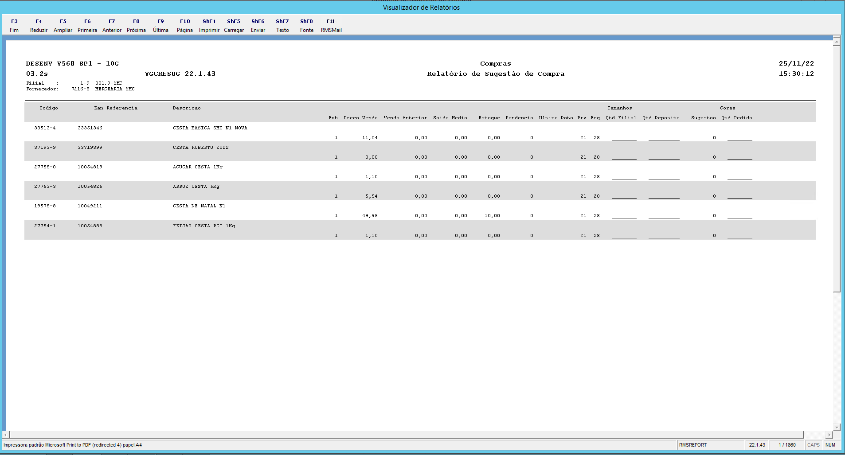
Task: Click the Tamanhos header label
Action: (620, 108)
